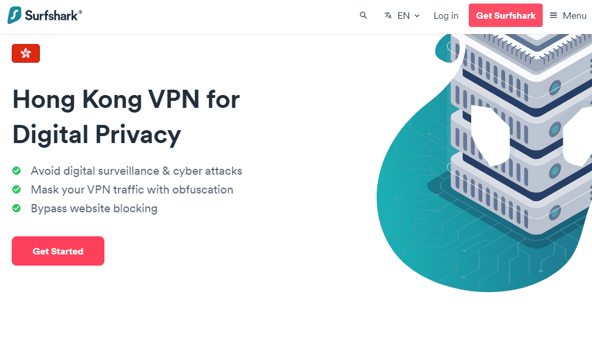Click the Hong Kong flag icon

coord(25,53)
